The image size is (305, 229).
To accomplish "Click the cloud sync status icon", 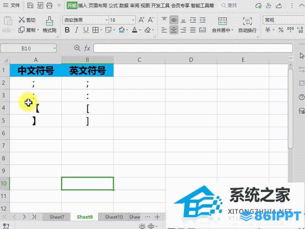I will pyautogui.click(x=258, y=6).
